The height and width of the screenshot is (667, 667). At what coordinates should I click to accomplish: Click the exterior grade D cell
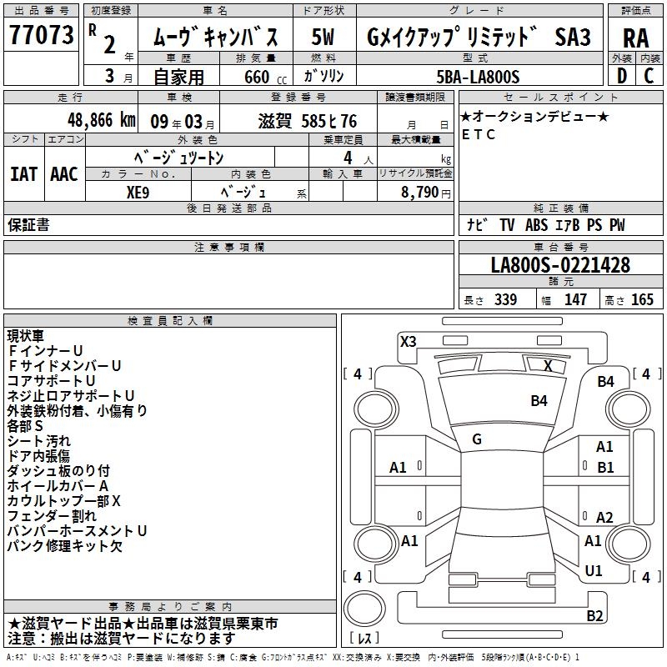click(621, 75)
